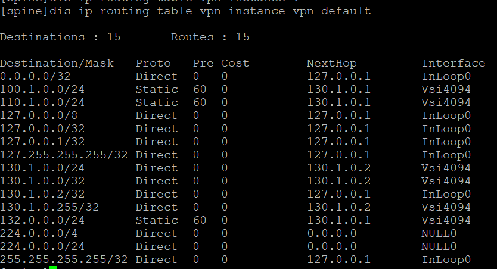Image resolution: width=497 pixels, height=269 pixels.
Task: Click the Proto column header
Action: pyautogui.click(x=153, y=63)
